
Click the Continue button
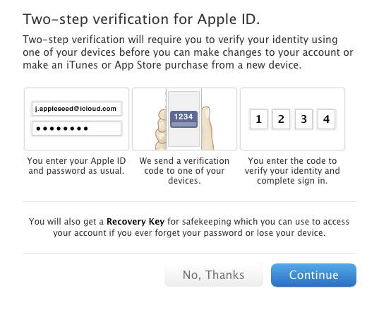[313, 275]
